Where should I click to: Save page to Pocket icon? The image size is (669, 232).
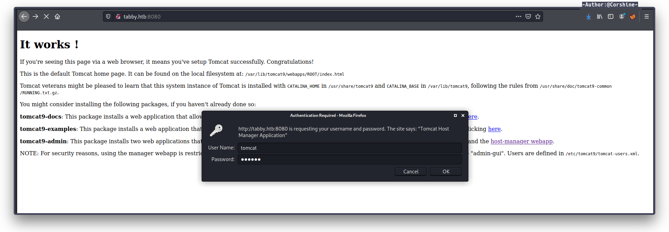click(x=528, y=16)
